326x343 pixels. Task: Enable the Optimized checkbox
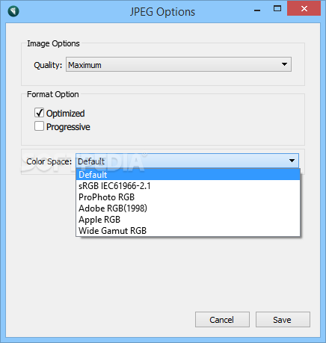[39, 113]
